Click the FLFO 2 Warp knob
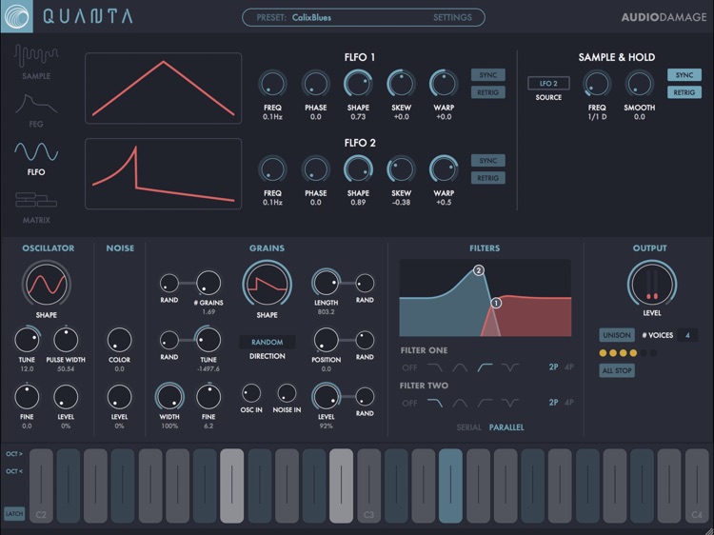 [444, 169]
